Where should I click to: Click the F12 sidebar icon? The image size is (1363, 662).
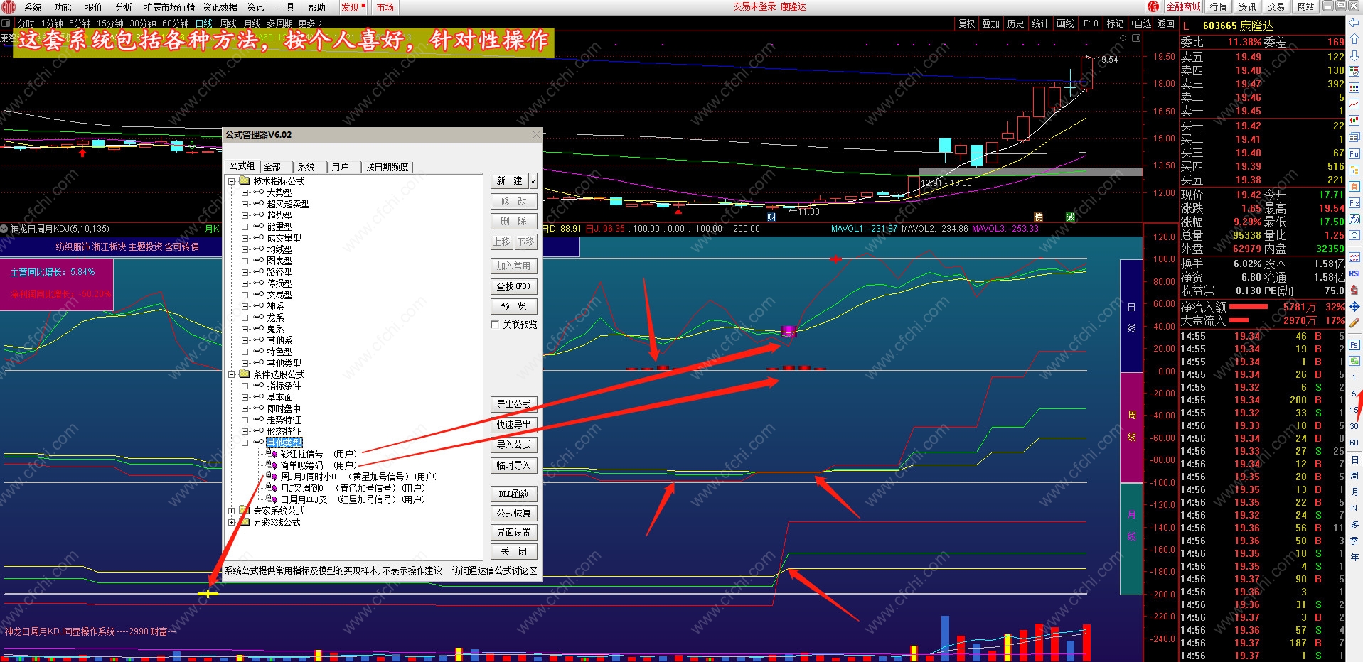tap(1354, 202)
